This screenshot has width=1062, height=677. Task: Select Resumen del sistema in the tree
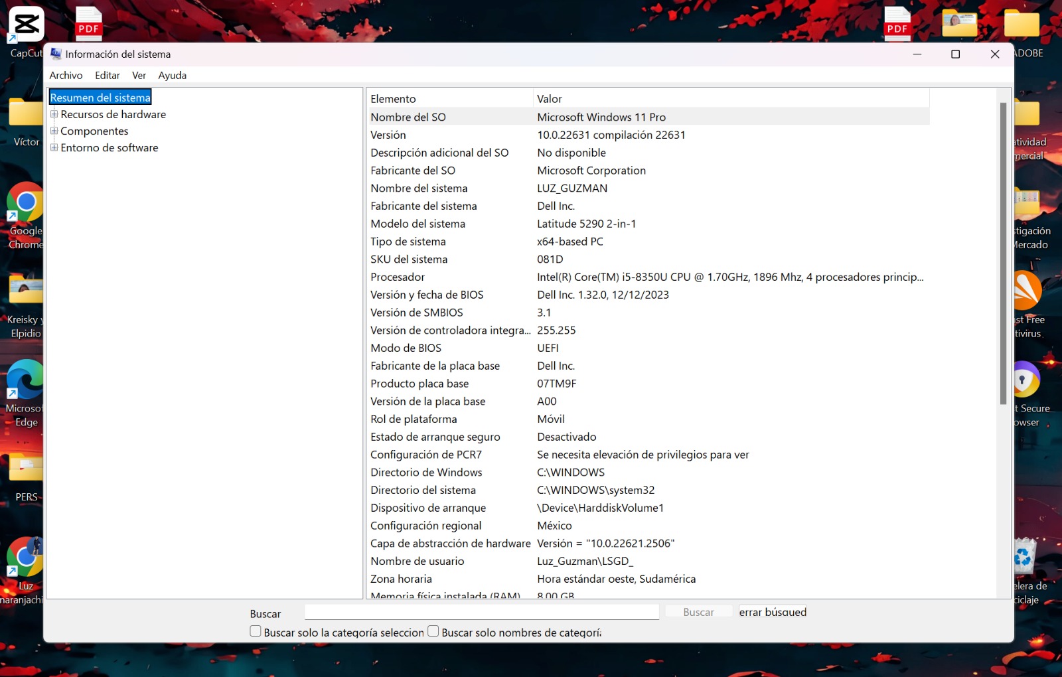click(x=100, y=98)
